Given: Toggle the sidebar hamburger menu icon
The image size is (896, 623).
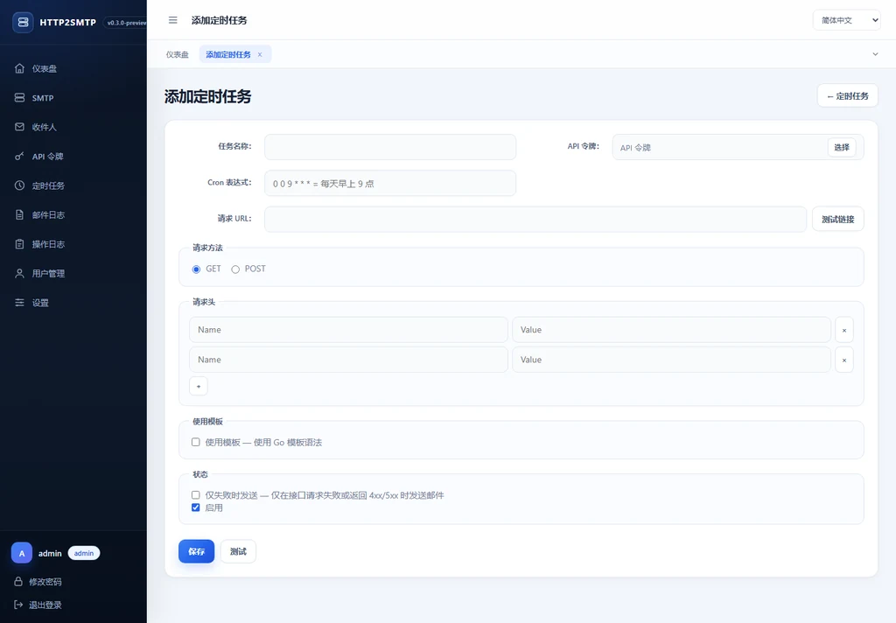Looking at the screenshot, I should 172,20.
